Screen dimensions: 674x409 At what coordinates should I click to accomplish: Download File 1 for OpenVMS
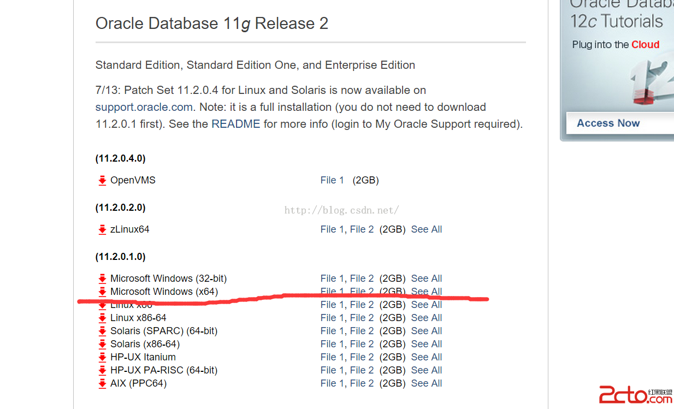point(332,180)
